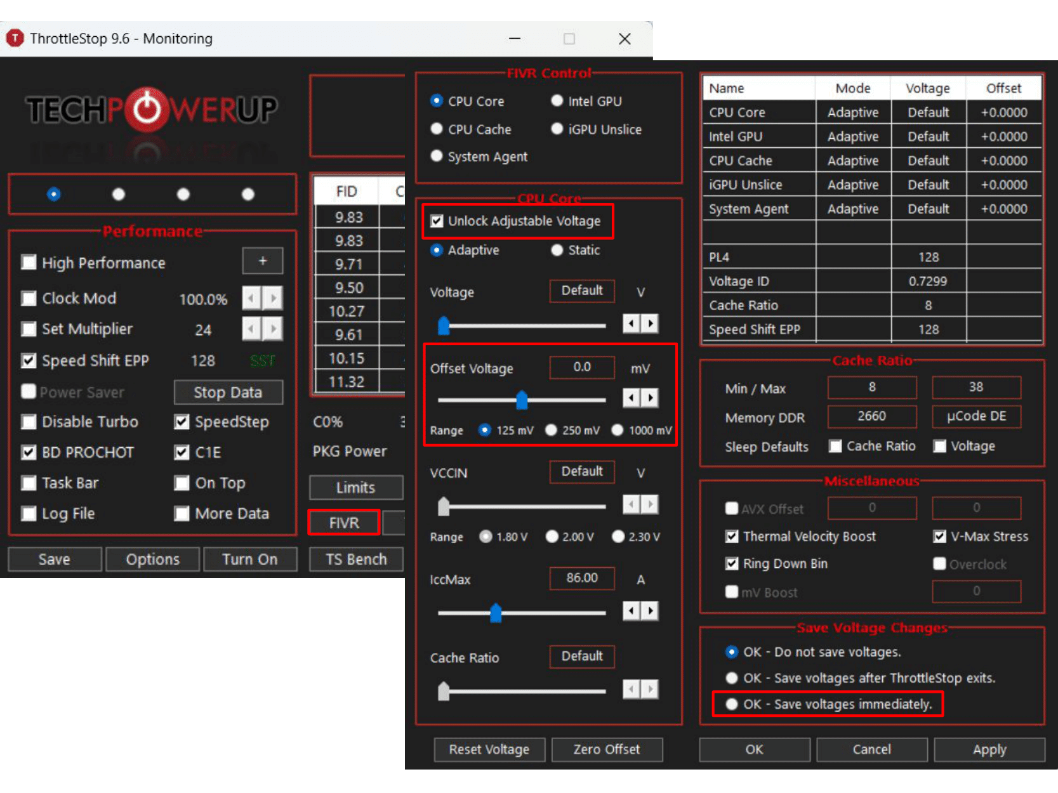
Task: Click the Turn On button
Action: pyautogui.click(x=250, y=559)
